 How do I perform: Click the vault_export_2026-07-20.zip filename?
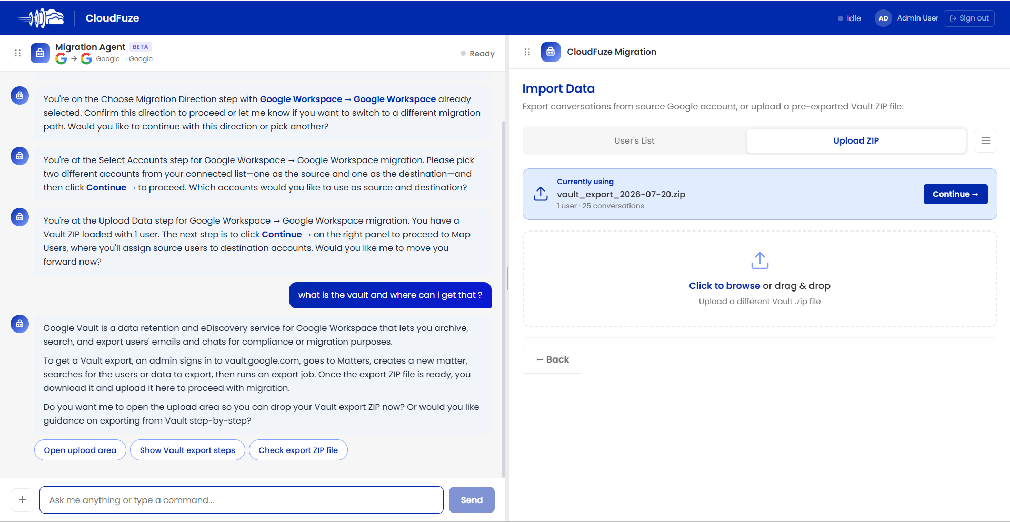[621, 194]
